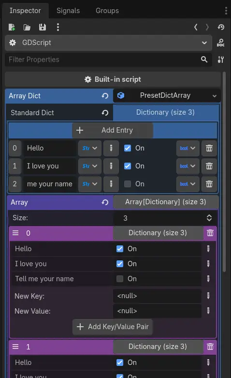This screenshot has width=231, height=378.
Task: Open extra resource options three-dot menu
Action: click(58, 27)
